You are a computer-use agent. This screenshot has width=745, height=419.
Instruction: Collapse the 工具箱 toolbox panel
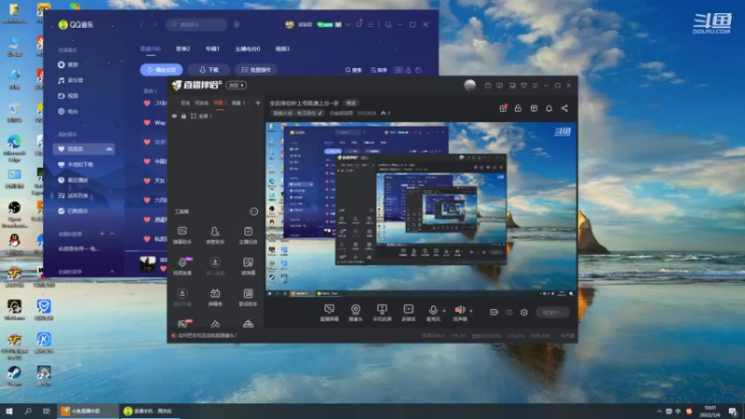tap(254, 211)
